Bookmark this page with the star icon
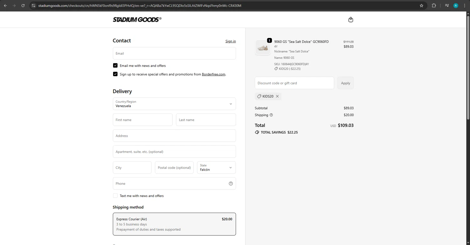Screen dimensions: 470x245 (421, 6)
